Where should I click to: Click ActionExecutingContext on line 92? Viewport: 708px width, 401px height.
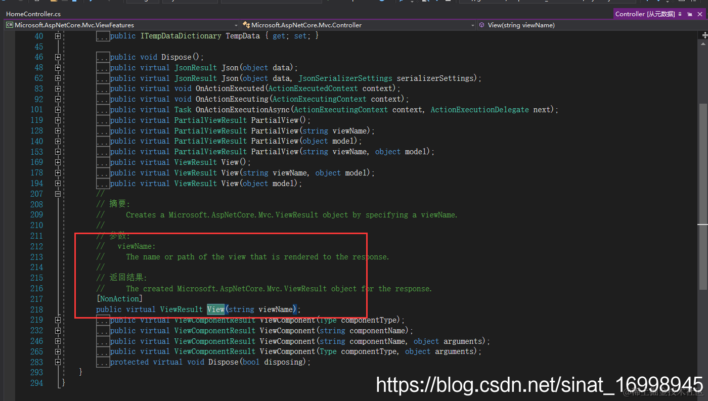coord(319,99)
